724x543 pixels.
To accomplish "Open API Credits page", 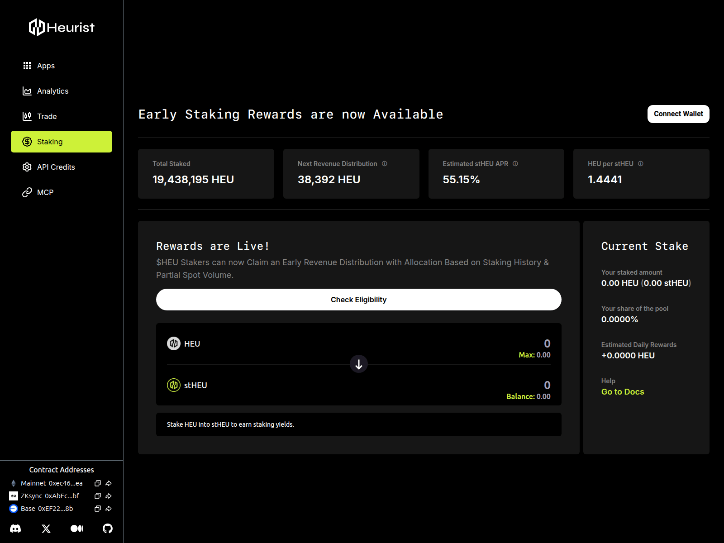I will pyautogui.click(x=62, y=167).
